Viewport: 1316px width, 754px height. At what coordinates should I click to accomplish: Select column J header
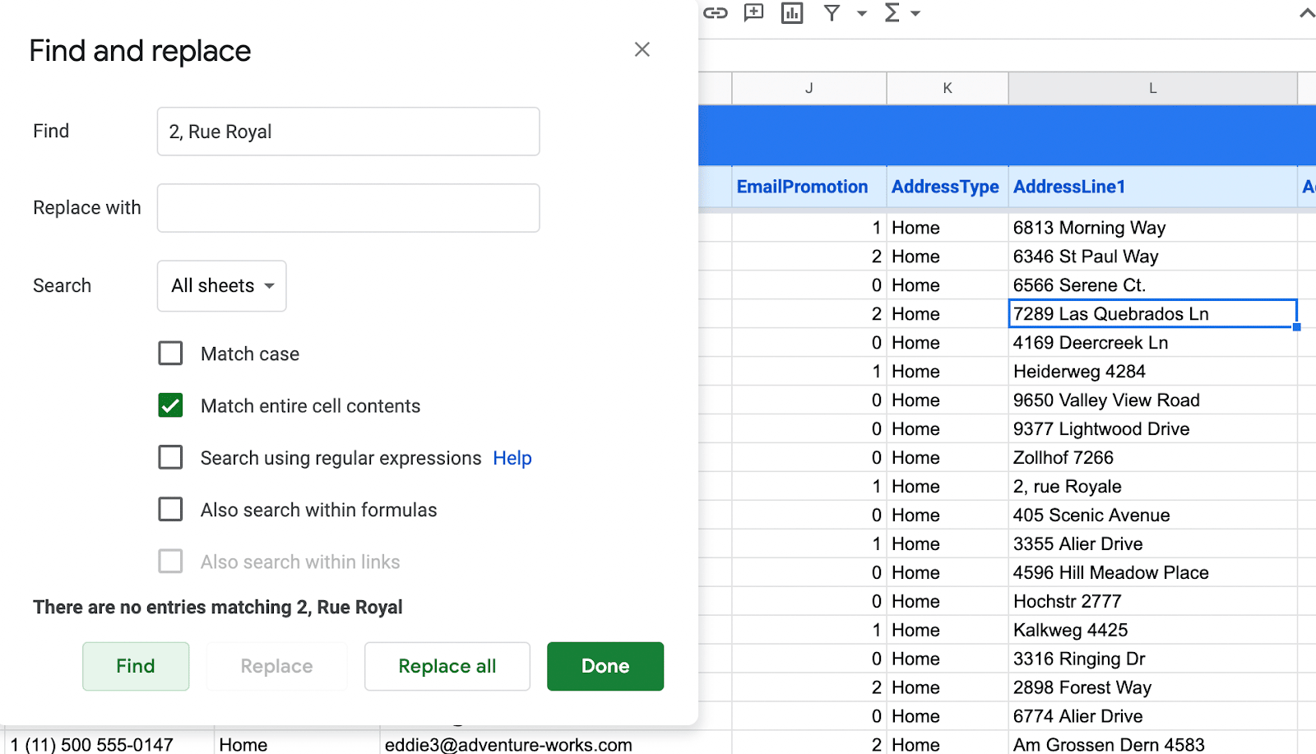(809, 88)
